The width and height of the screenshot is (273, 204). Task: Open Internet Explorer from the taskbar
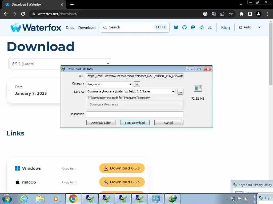click(x=24, y=199)
